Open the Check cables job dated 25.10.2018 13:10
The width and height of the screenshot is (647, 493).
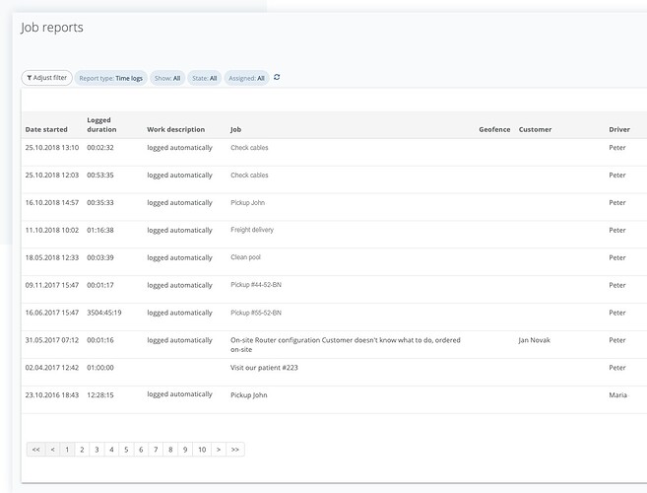(249, 148)
